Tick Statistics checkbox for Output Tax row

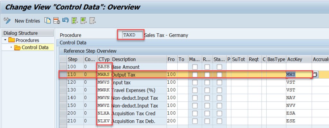(x=219, y=74)
